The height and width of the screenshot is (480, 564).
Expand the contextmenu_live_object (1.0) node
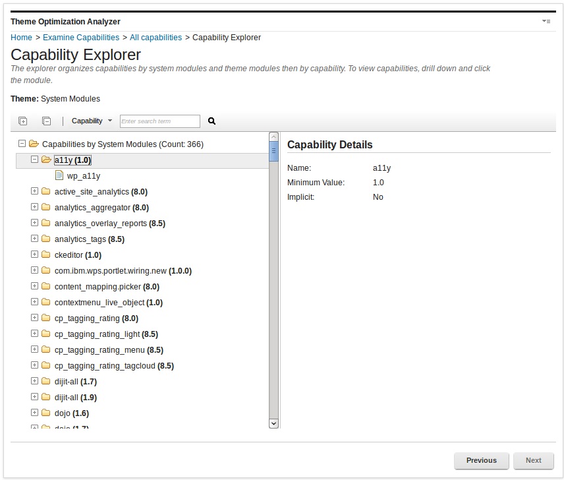(x=34, y=302)
